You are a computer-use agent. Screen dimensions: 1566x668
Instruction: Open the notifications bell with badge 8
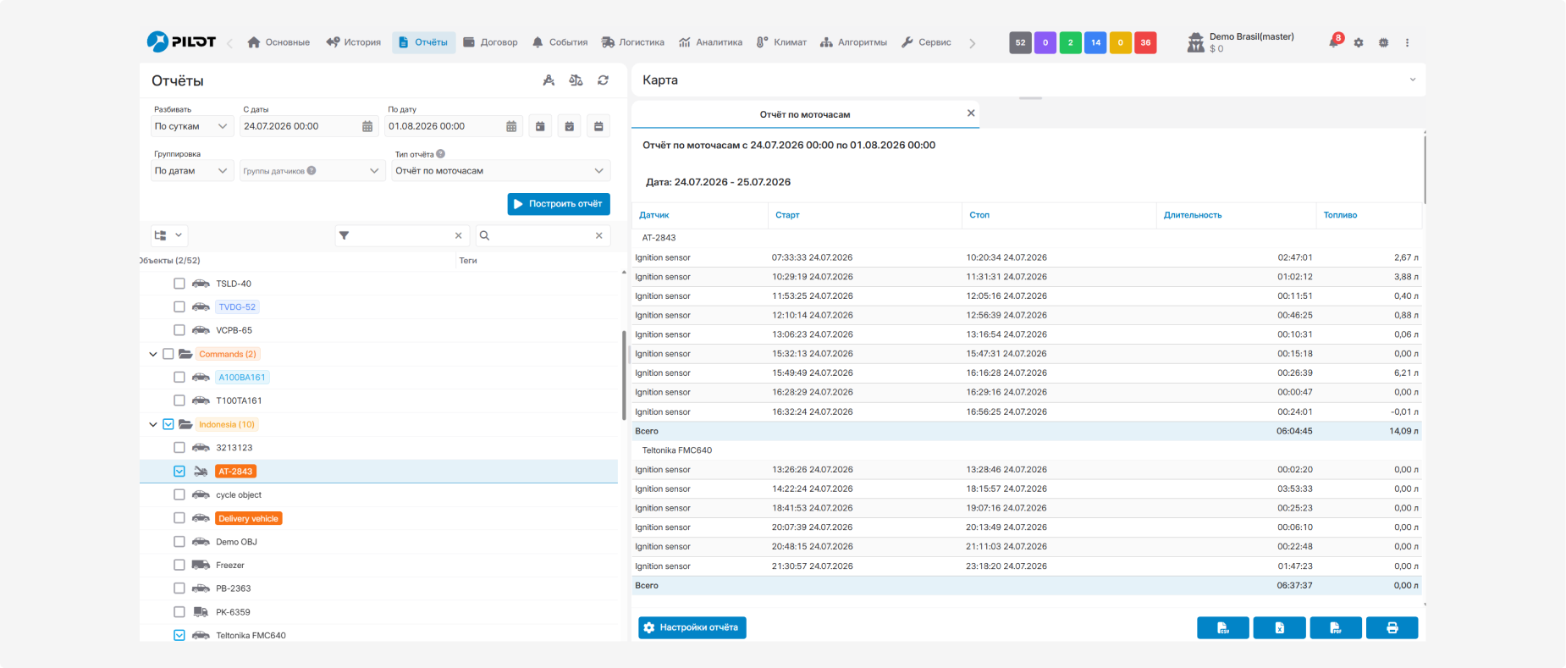[x=1334, y=41]
